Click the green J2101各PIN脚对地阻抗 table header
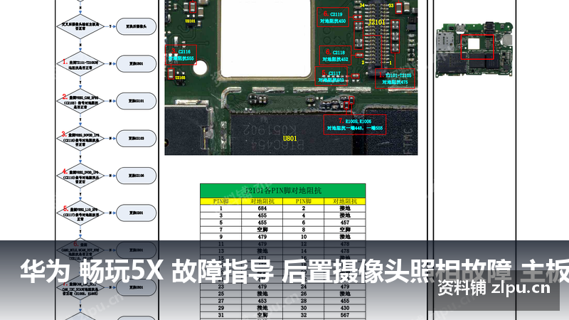The width and height of the screenshot is (569, 320). [282, 191]
